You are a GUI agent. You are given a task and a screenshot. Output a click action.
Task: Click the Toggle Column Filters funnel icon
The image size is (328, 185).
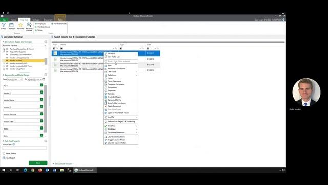click(106, 140)
